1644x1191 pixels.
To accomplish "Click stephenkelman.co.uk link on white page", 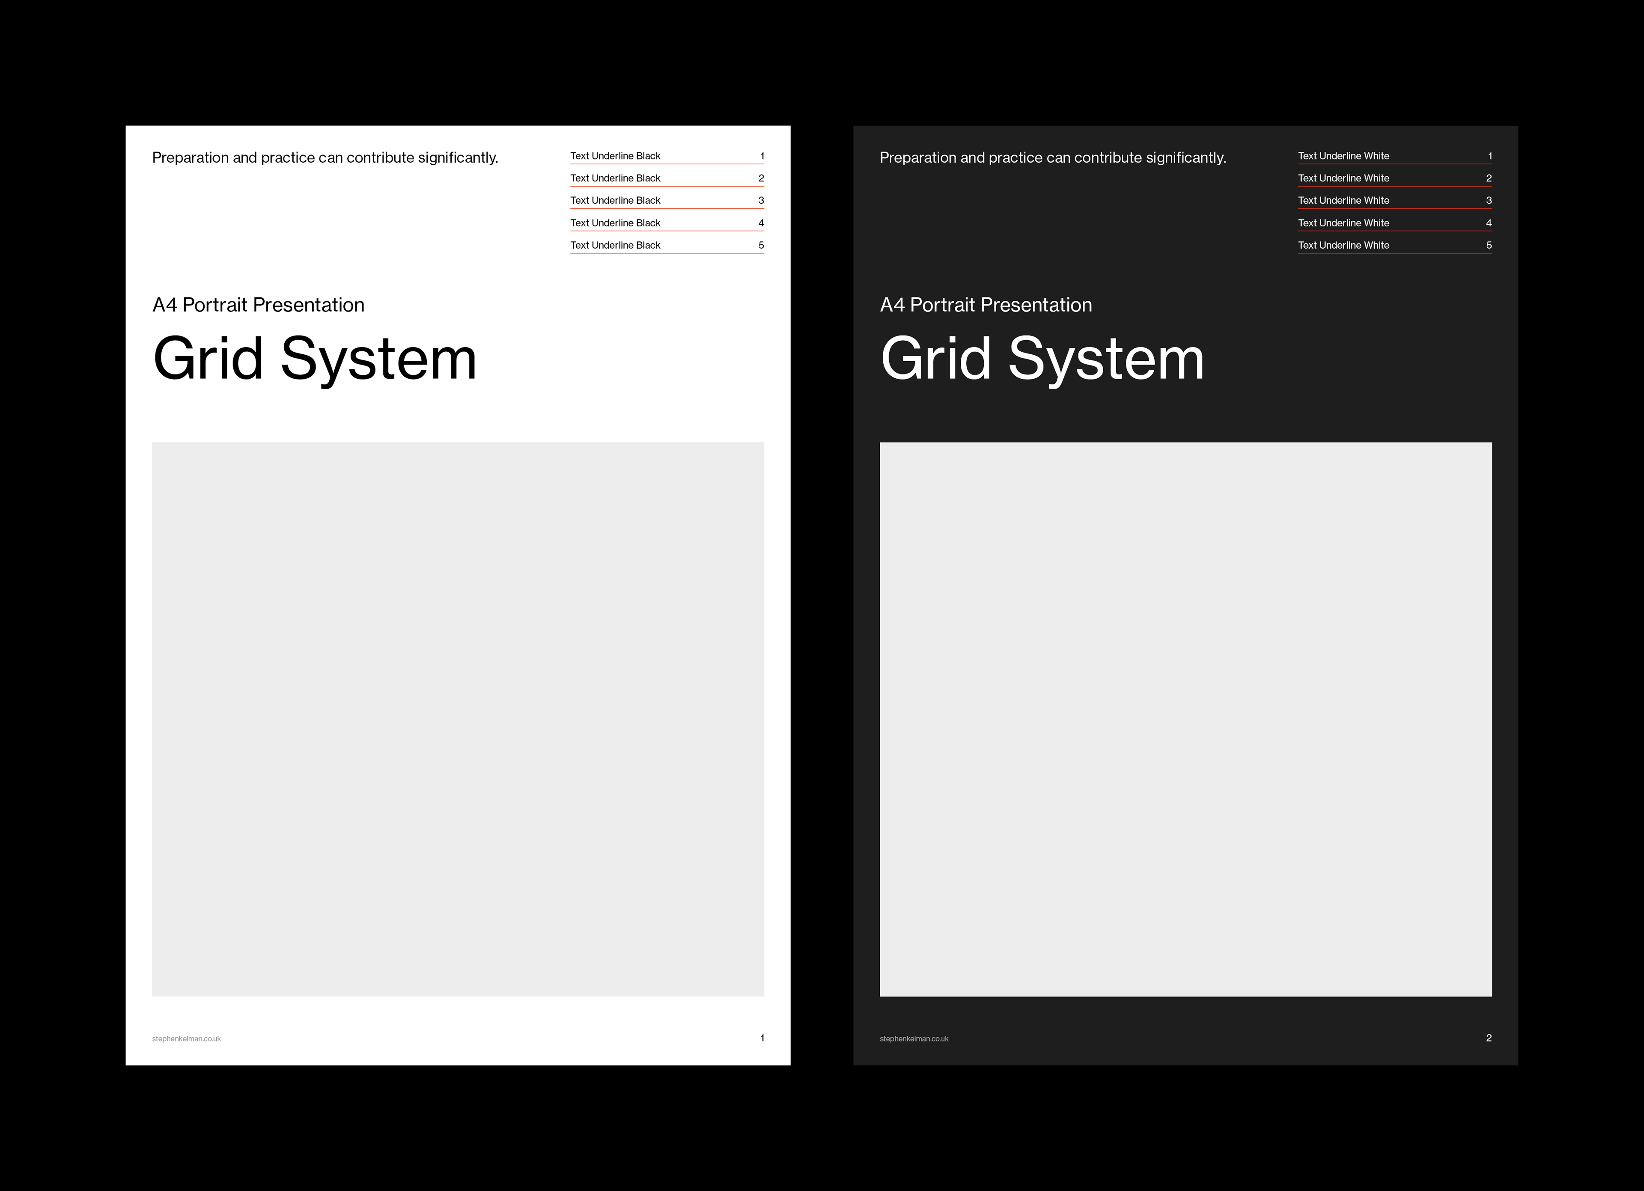I will (x=186, y=1039).
